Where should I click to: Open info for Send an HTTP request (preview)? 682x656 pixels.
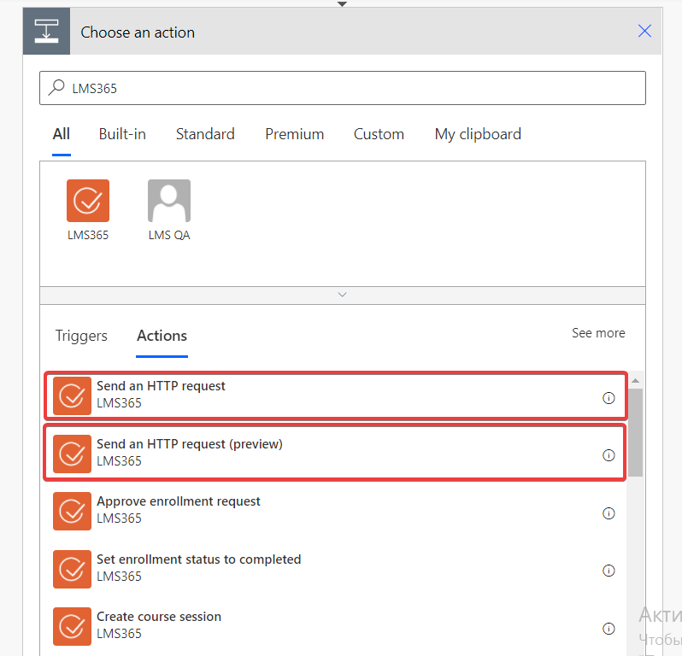click(609, 455)
